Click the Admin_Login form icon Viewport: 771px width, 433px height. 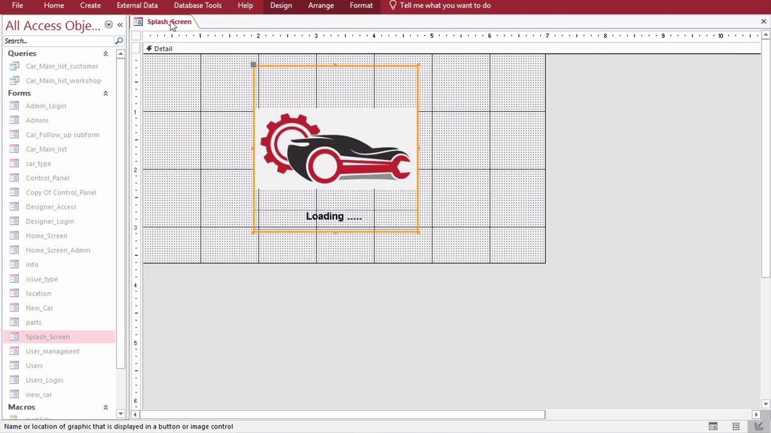coord(14,106)
